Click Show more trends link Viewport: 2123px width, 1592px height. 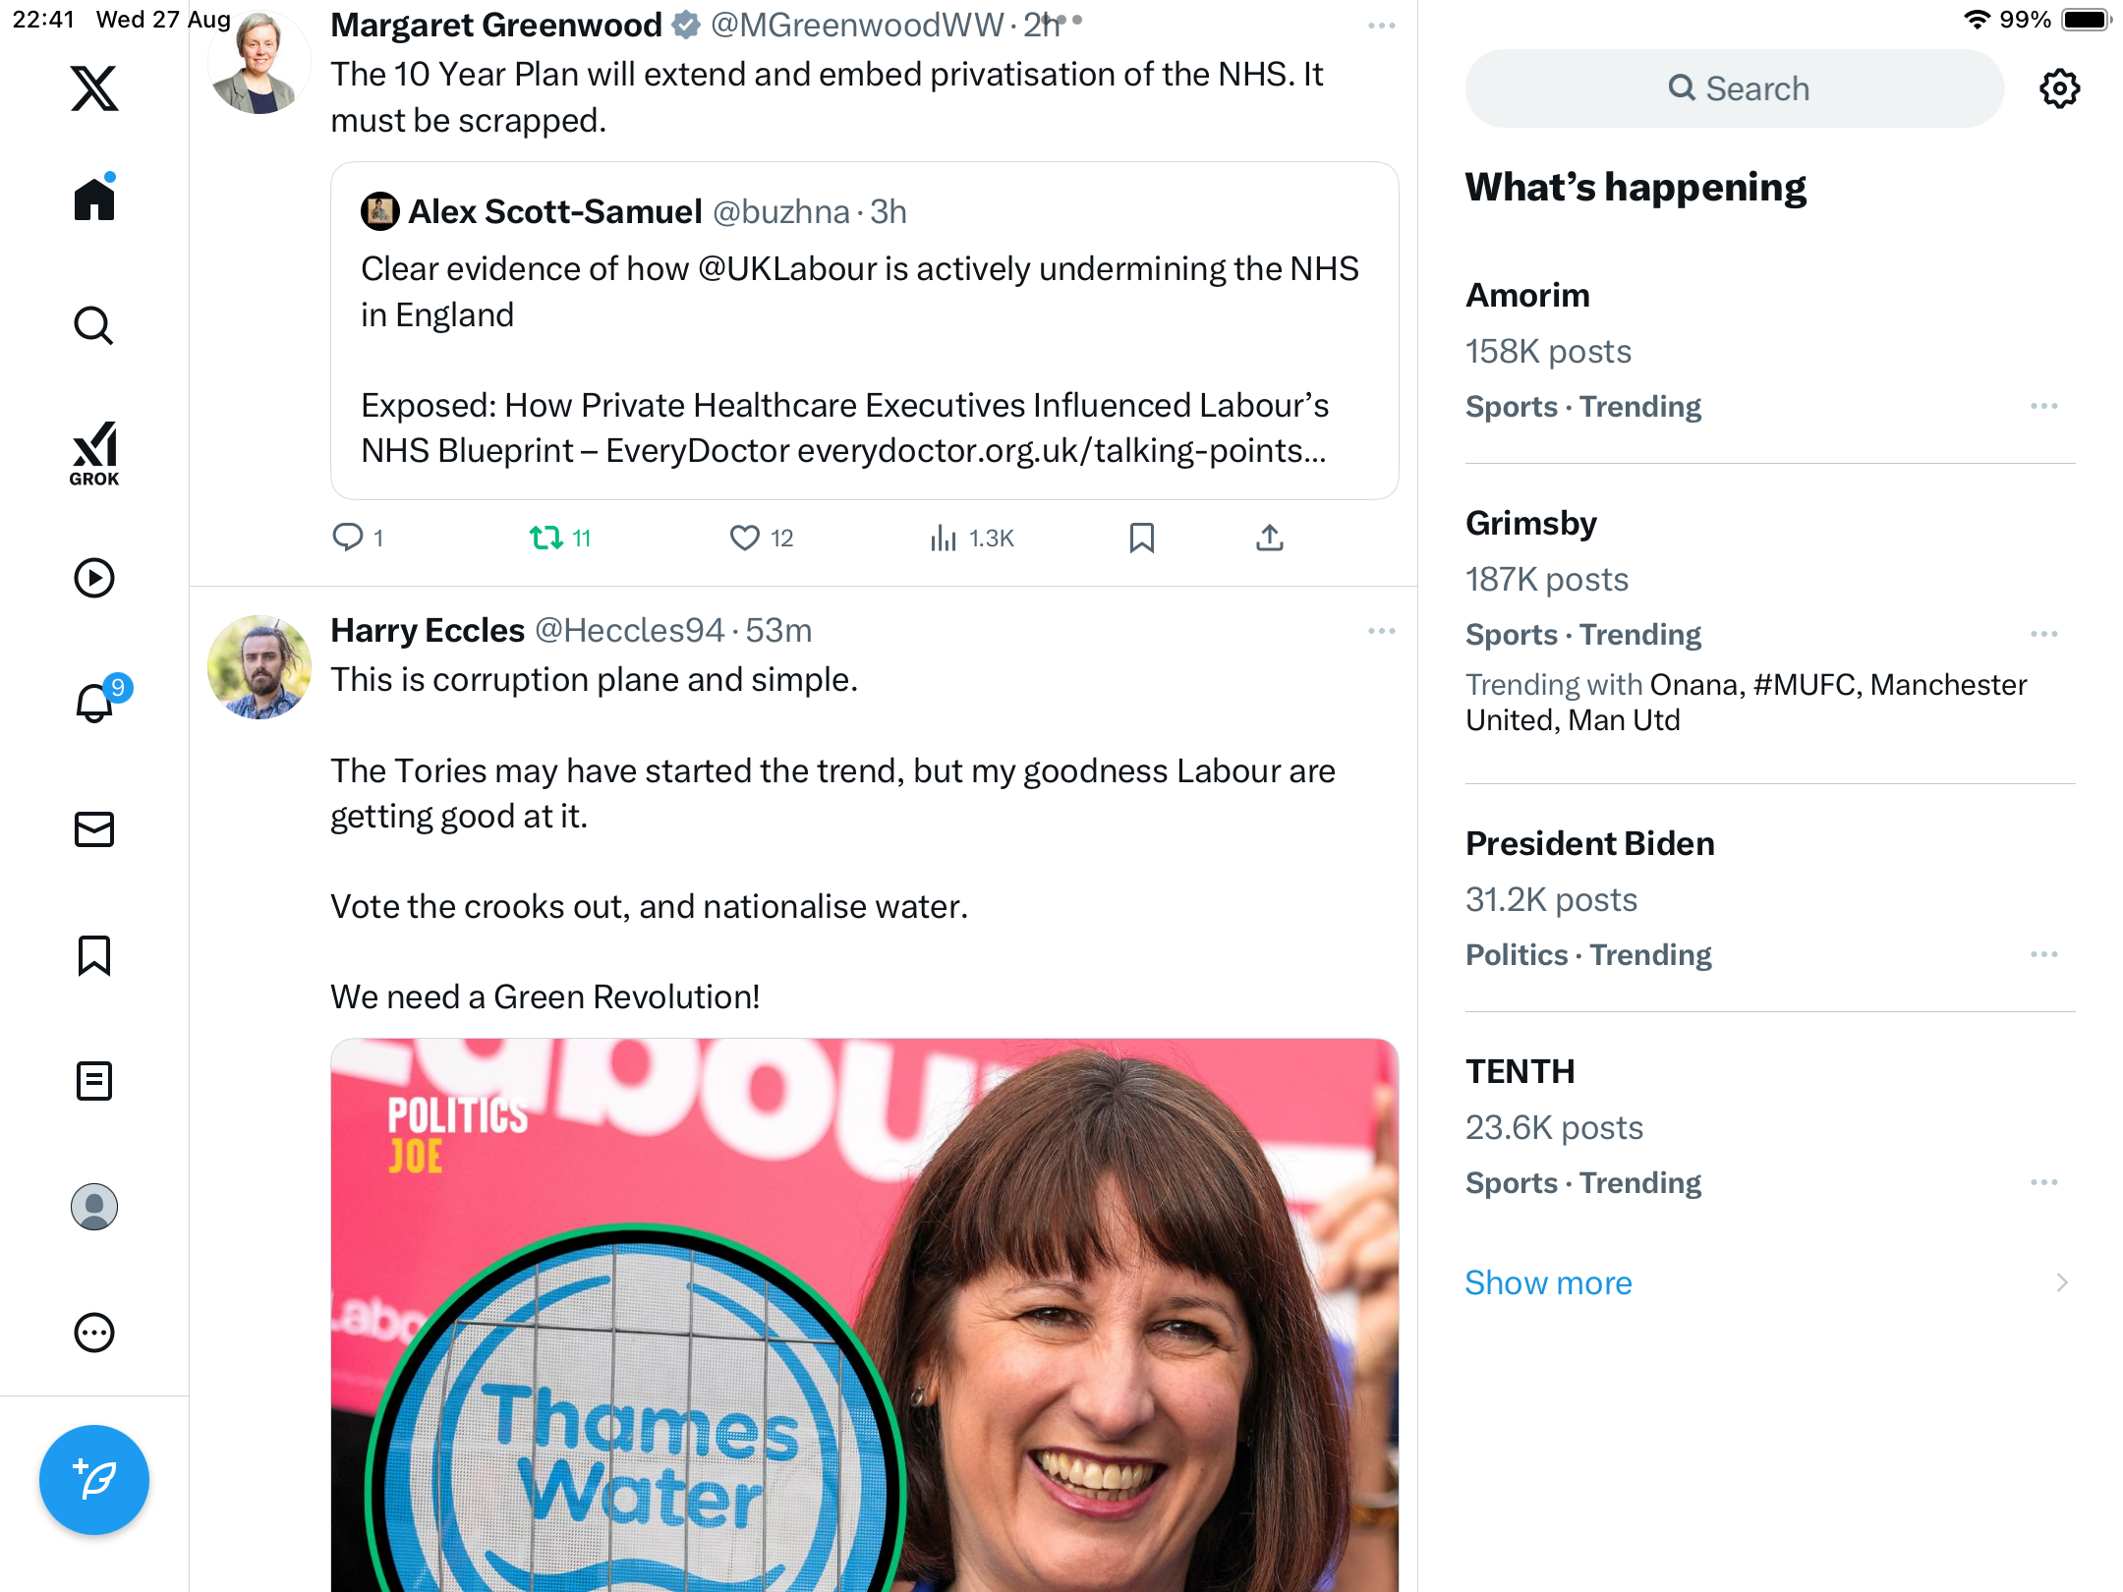pos(1548,1282)
